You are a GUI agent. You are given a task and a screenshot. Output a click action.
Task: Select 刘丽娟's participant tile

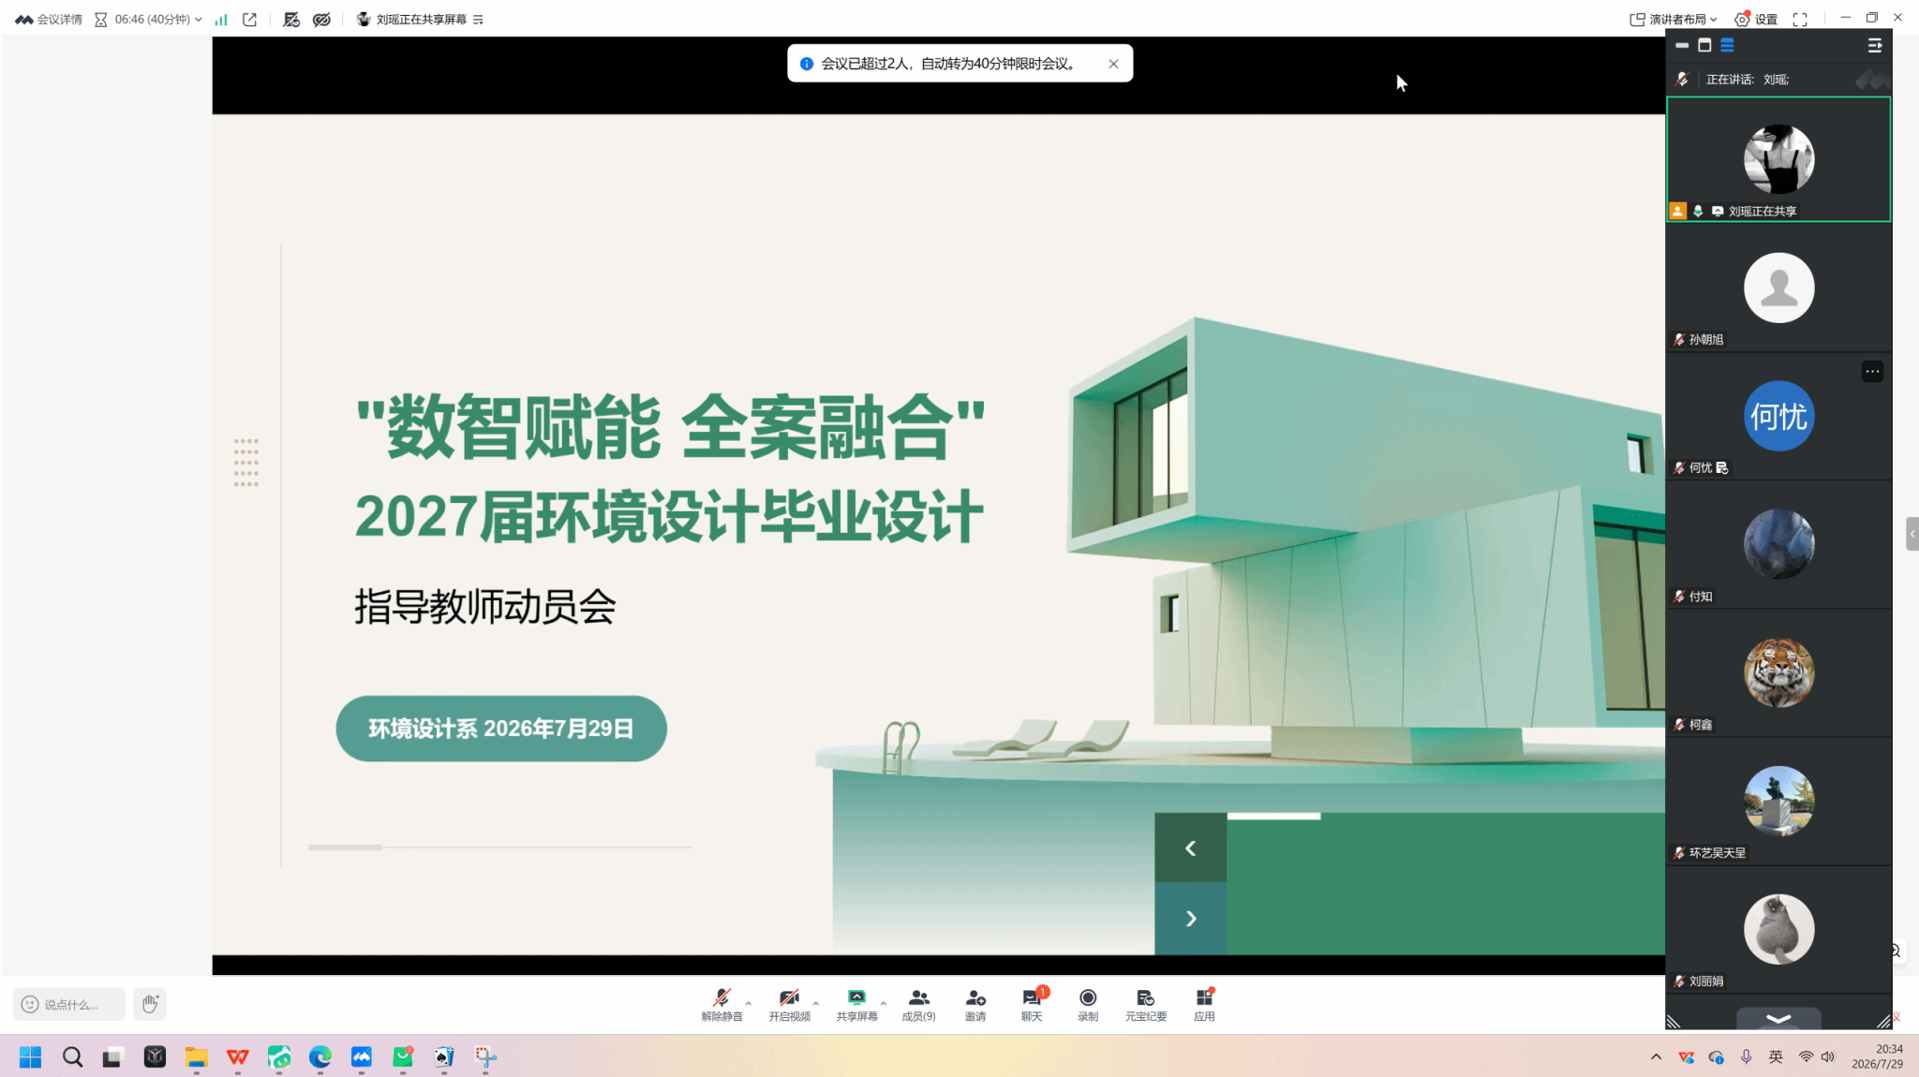pos(1778,929)
